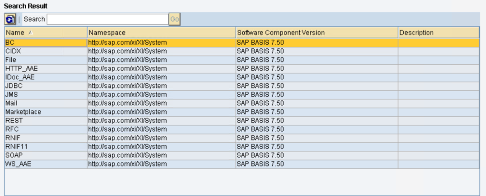
Task: Select the WS_AAE adapter row
Action: click(x=242, y=164)
